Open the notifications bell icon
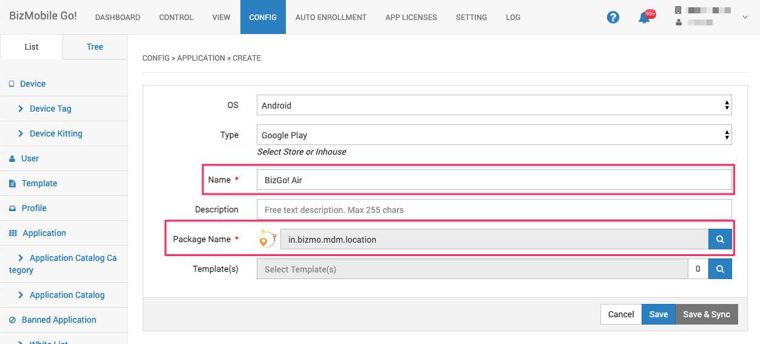This screenshot has height=344, width=760. [644, 18]
